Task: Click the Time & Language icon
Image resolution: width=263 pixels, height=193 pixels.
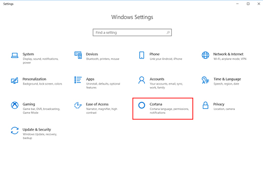Action: [x=205, y=80]
